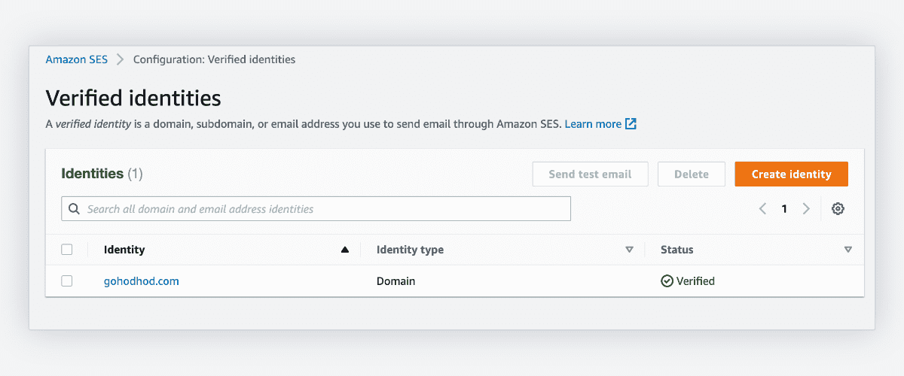Click the external link icon beside Learn more
The width and height of the screenshot is (904, 376).
[x=631, y=124]
